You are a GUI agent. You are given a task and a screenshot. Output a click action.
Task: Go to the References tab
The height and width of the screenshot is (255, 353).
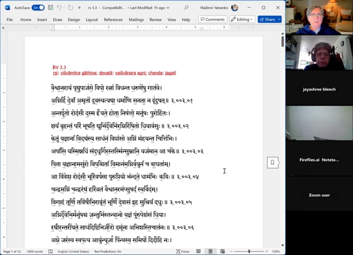[113, 20]
